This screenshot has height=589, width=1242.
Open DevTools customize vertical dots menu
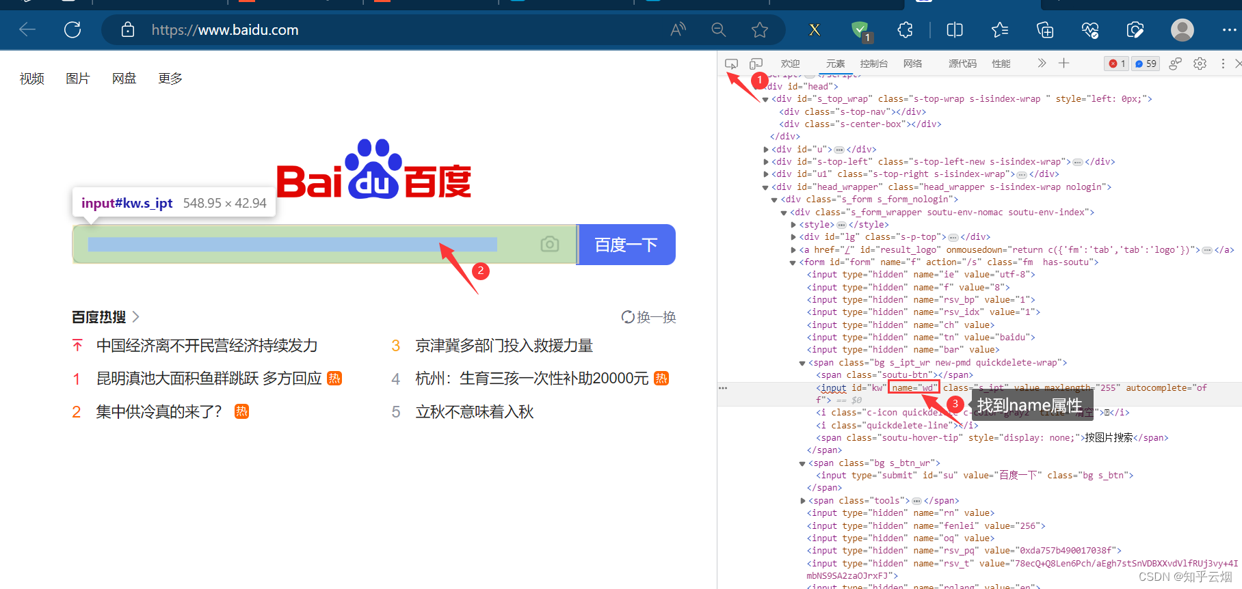tap(1223, 64)
